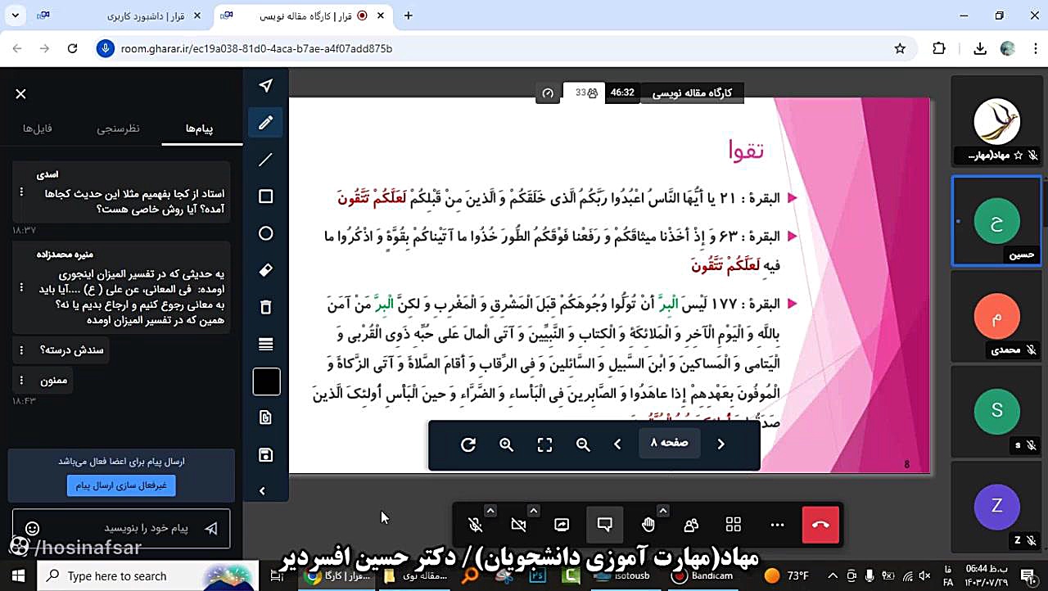
Task: Select the مهاد participant video tile
Action: click(x=996, y=121)
